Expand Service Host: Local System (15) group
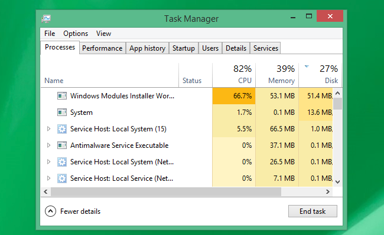384x235 pixels. point(48,129)
